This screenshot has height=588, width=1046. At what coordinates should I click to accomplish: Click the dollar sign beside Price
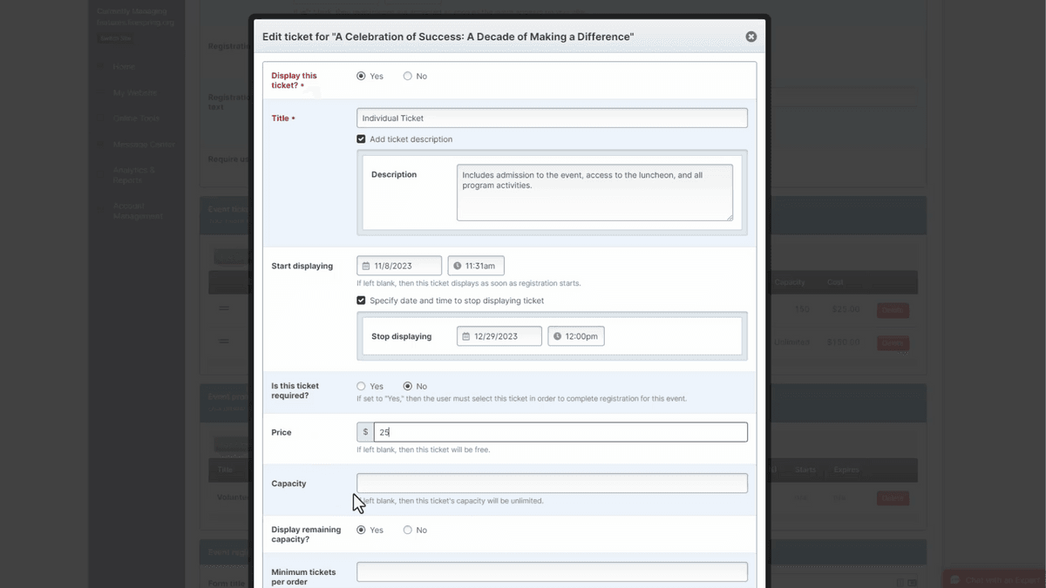click(365, 432)
